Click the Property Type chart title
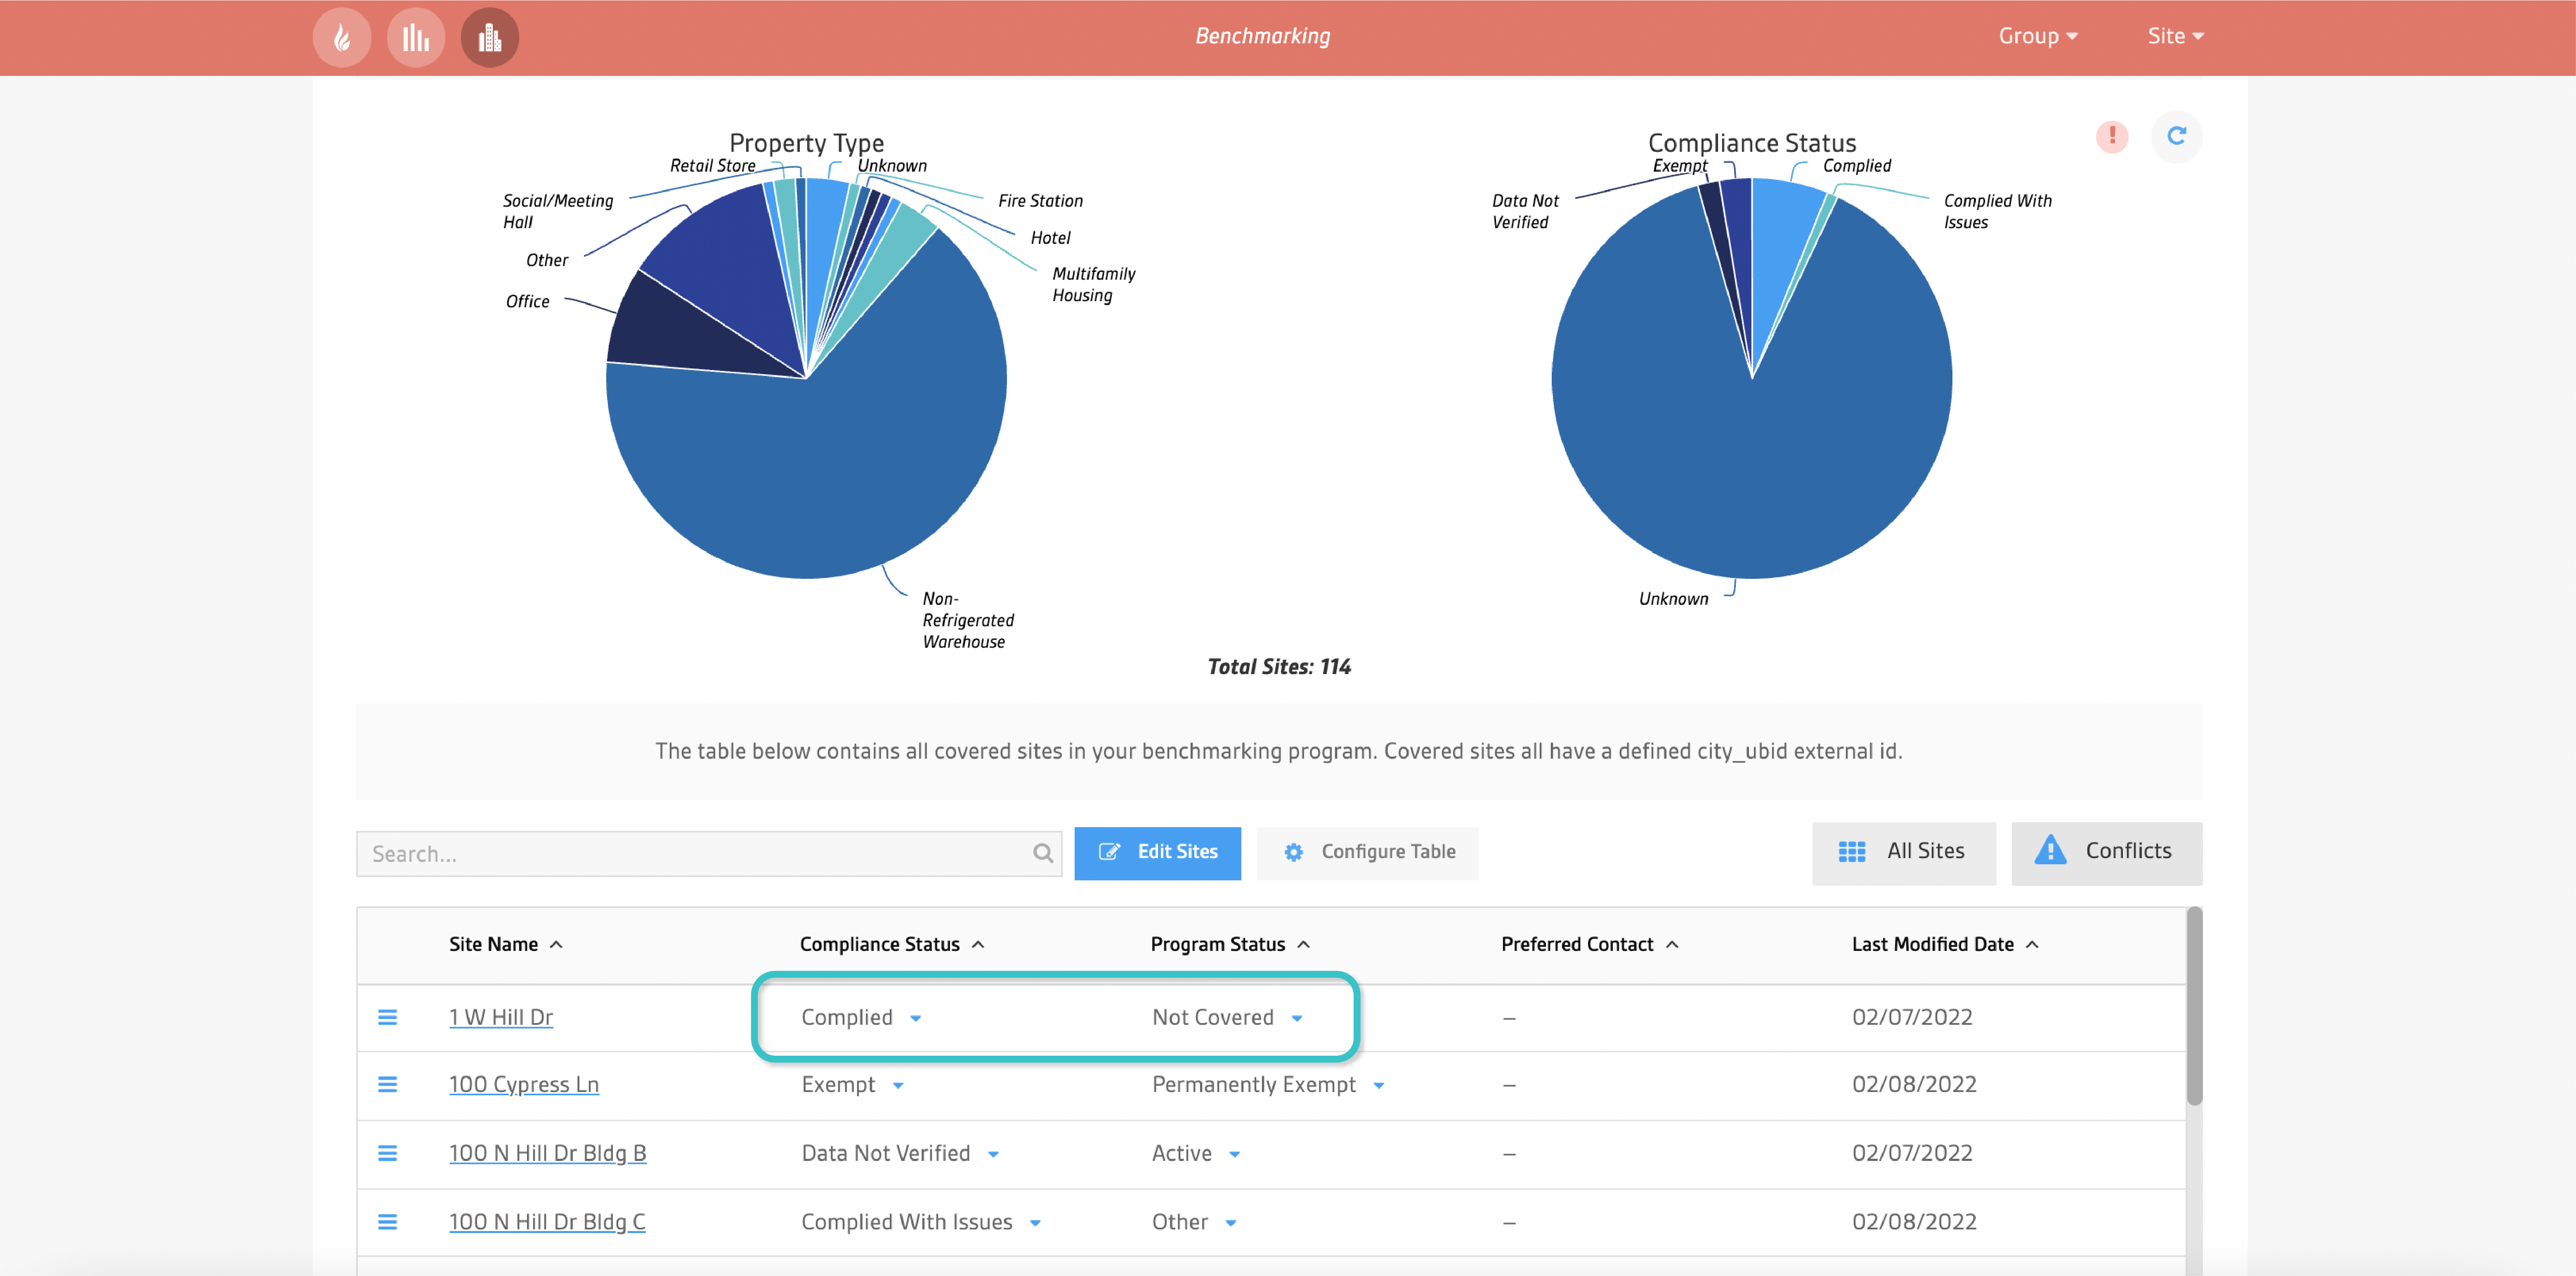Viewport: 2576px width, 1276px height. [806, 143]
